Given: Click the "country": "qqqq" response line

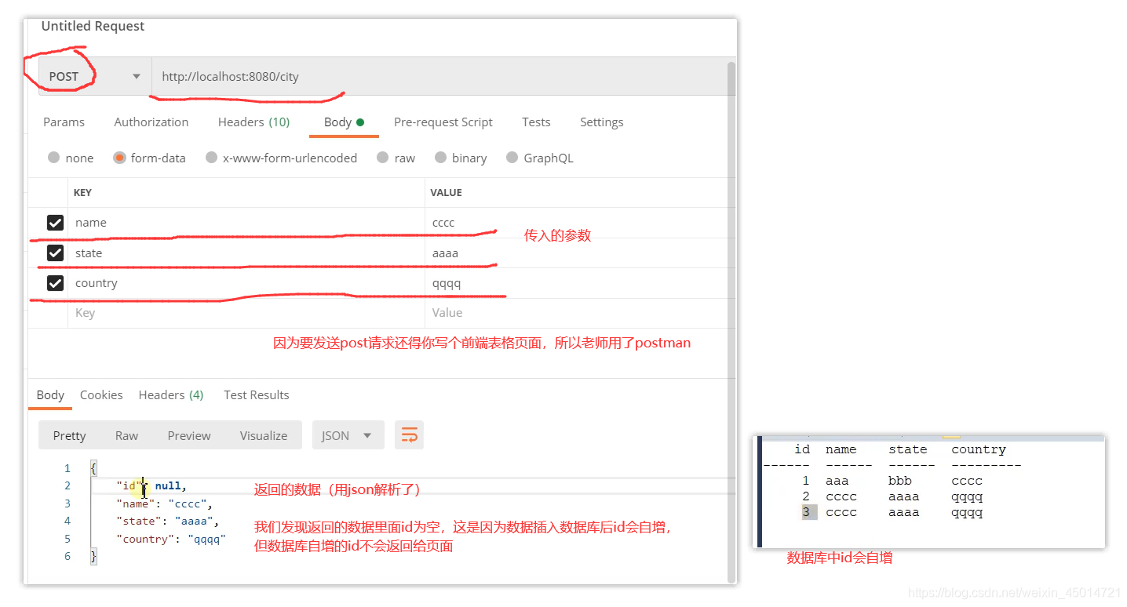Looking at the screenshot, I should (171, 539).
